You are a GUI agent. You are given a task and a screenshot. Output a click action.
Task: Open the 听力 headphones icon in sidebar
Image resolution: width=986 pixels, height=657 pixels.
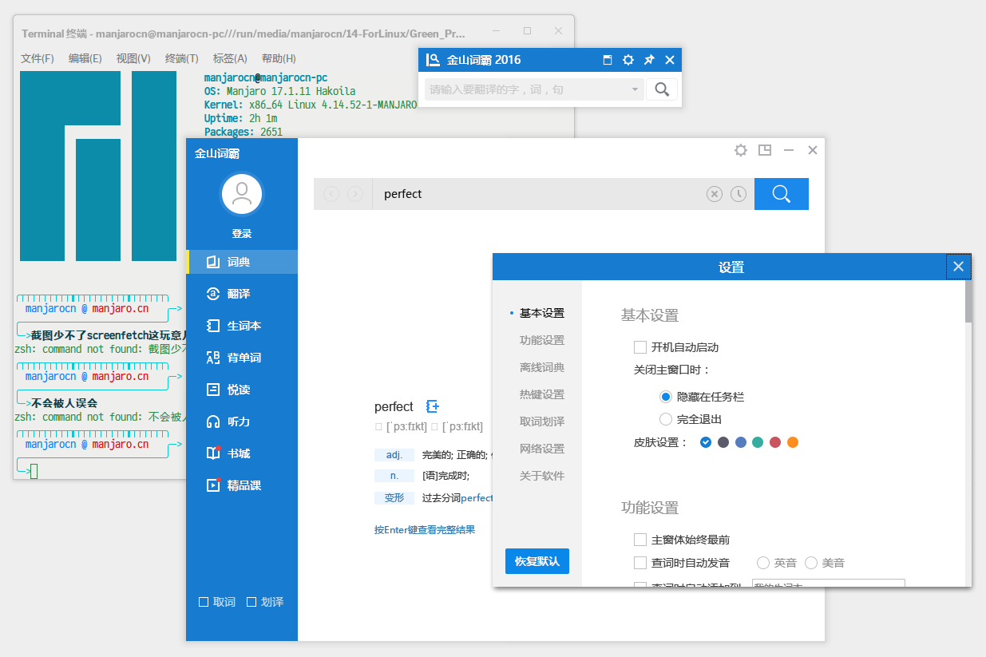click(213, 422)
